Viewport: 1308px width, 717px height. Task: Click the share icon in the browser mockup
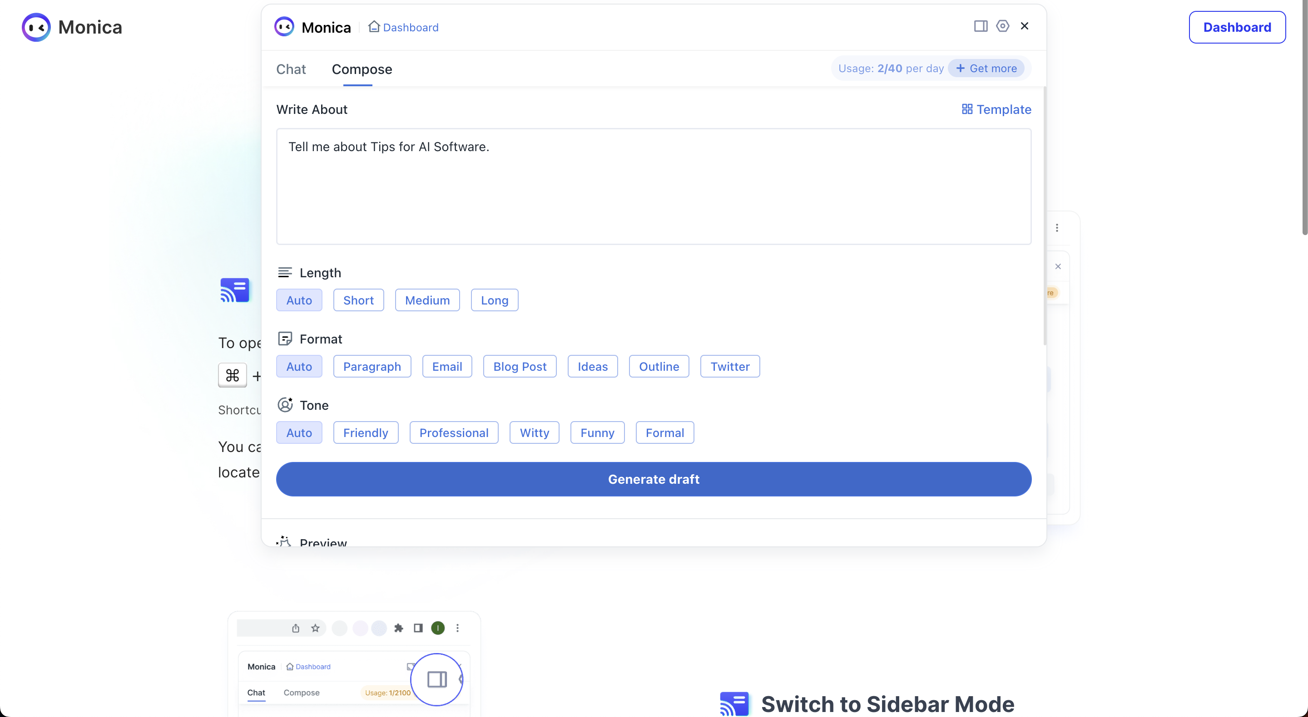[x=296, y=628]
